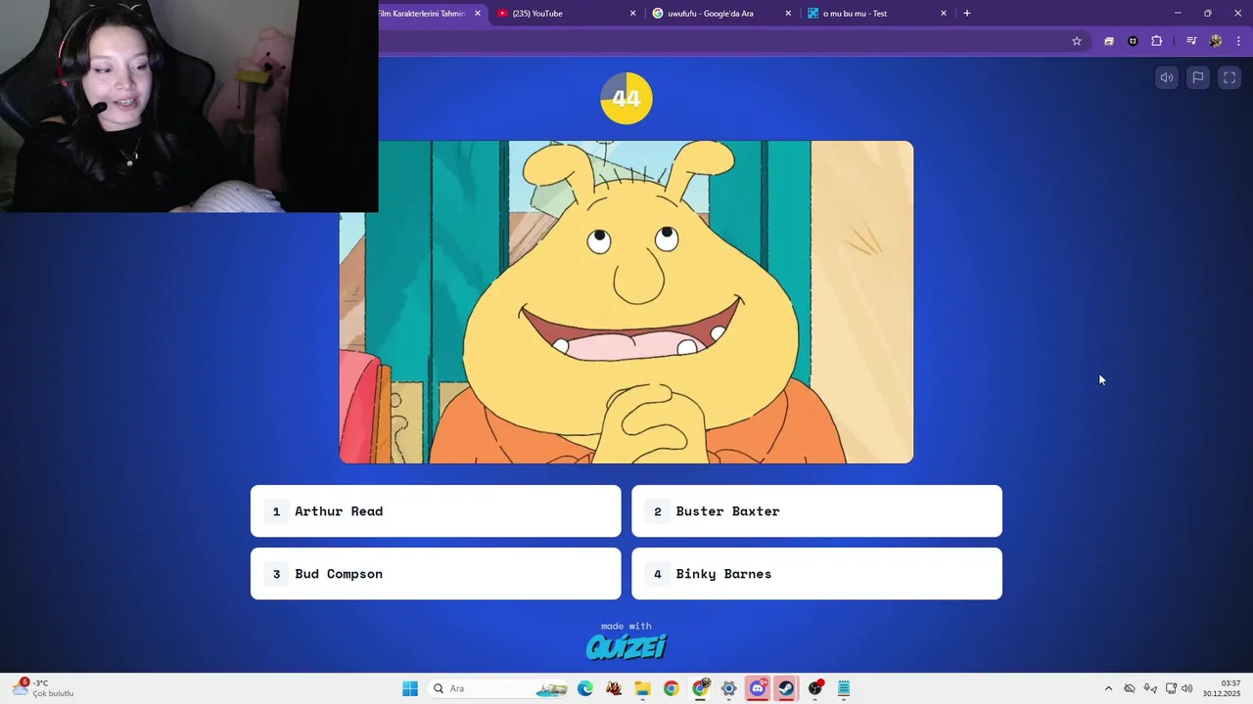Open the Chrome taskbar icon with profile badge
Viewport: 1253px width, 704px height.
[700, 688]
